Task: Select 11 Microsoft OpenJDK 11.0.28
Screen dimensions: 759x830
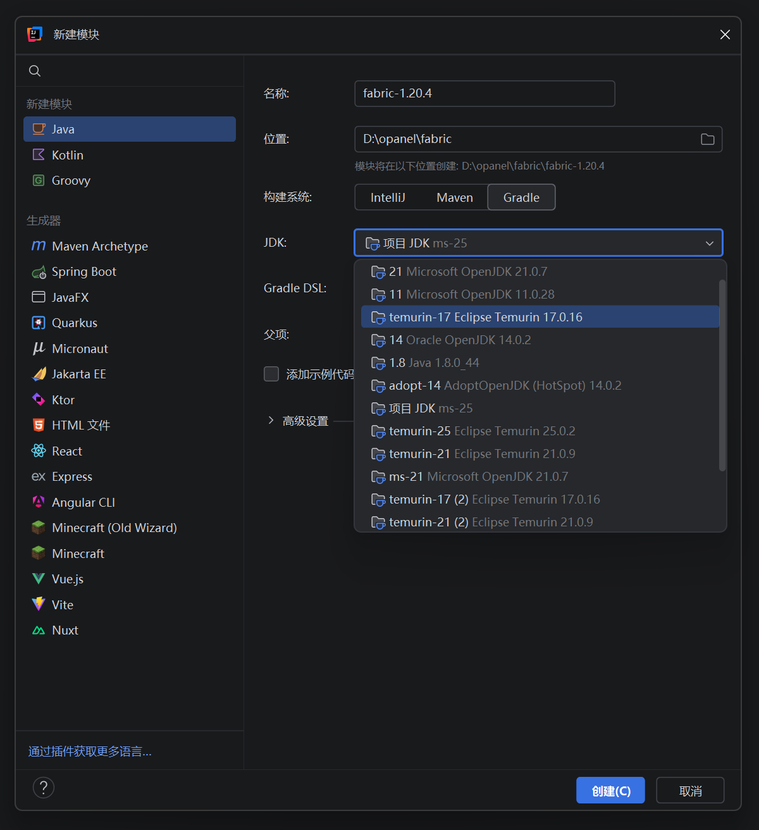Action: [540, 294]
